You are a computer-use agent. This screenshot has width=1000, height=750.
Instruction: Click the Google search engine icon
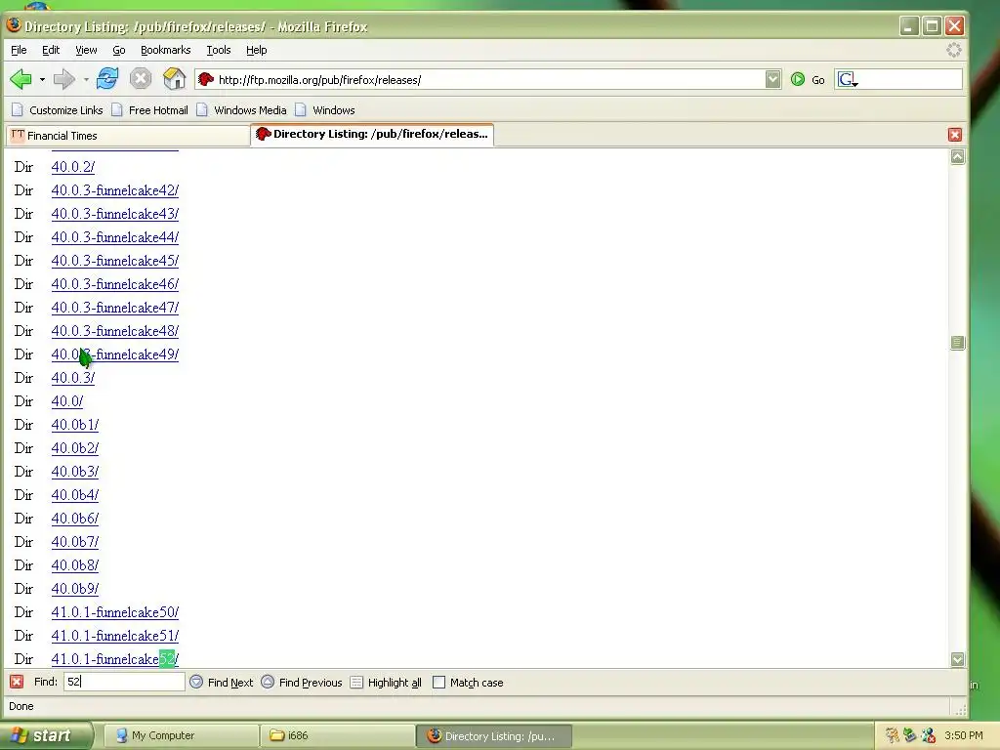pos(847,80)
